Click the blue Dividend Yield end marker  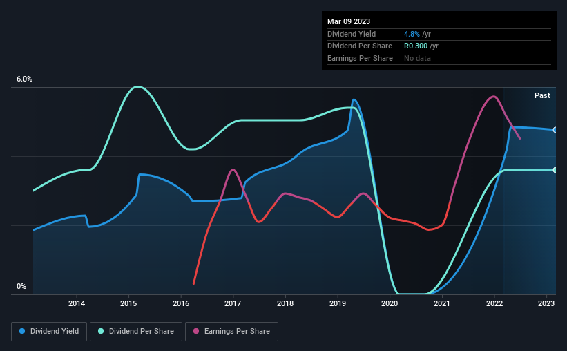pyautogui.click(x=555, y=130)
